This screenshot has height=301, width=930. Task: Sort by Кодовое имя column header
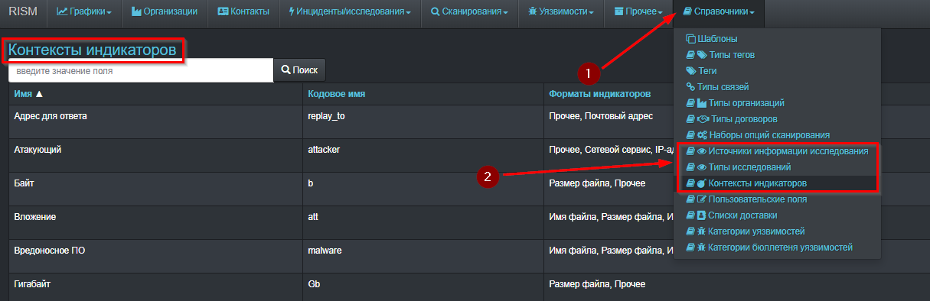pos(336,93)
